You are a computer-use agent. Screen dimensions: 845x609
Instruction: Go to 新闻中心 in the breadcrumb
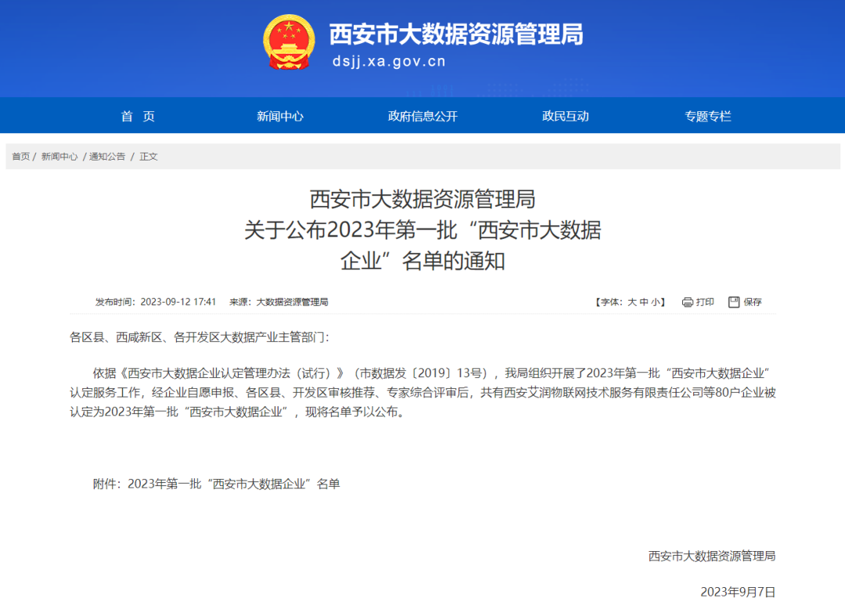pyautogui.click(x=59, y=157)
